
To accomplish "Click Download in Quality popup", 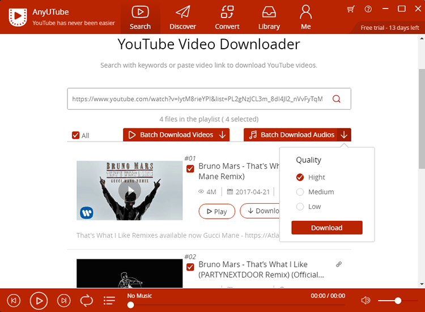I will coord(327,228).
